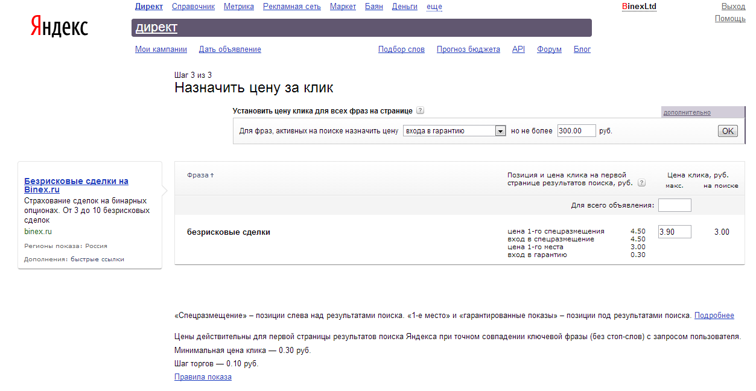Screen dimensions: 756x391
Task: Open Подбор слов tool
Action: tap(401, 49)
